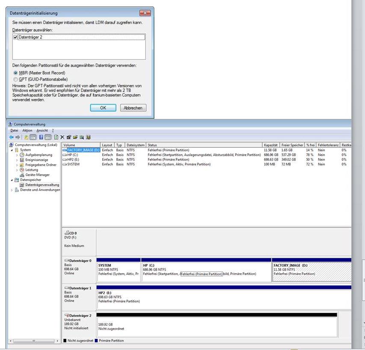Click the black X delete icon
This screenshot has width=365, height=350.
tap(62, 137)
